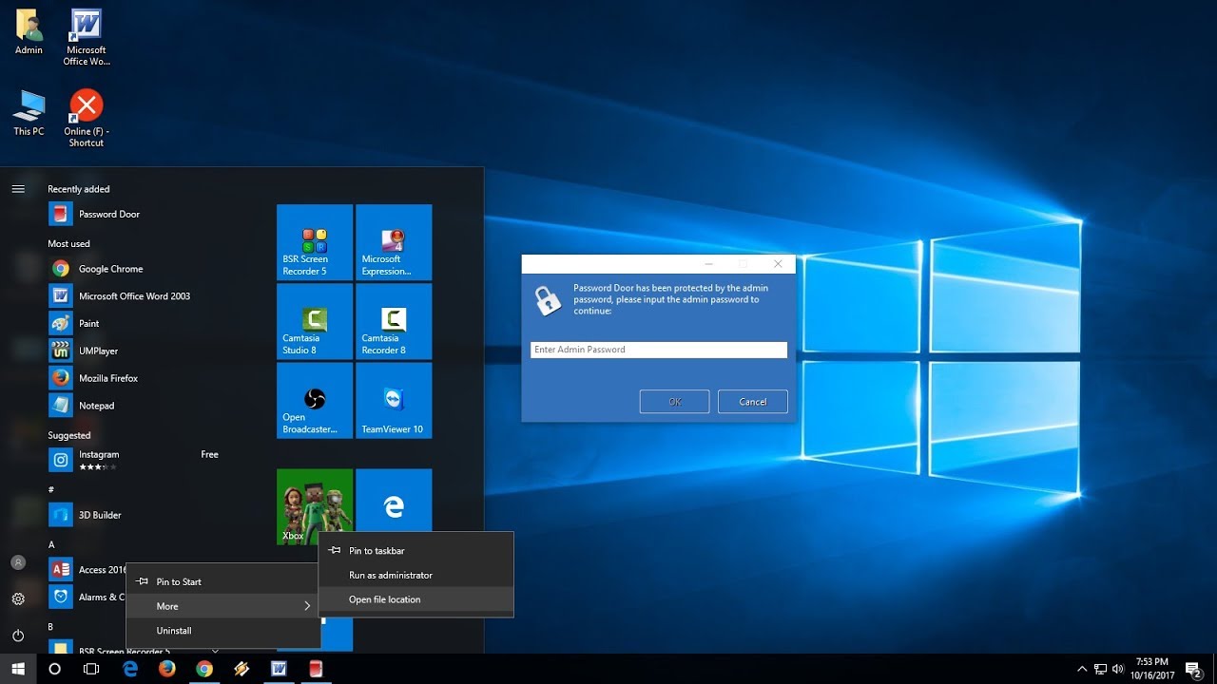Select This PC desktop icon
This screenshot has height=684, width=1217.
pyautogui.click(x=29, y=113)
